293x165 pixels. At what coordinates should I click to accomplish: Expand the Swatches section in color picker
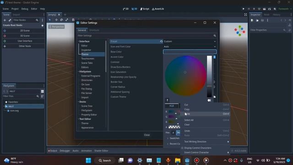(173, 138)
